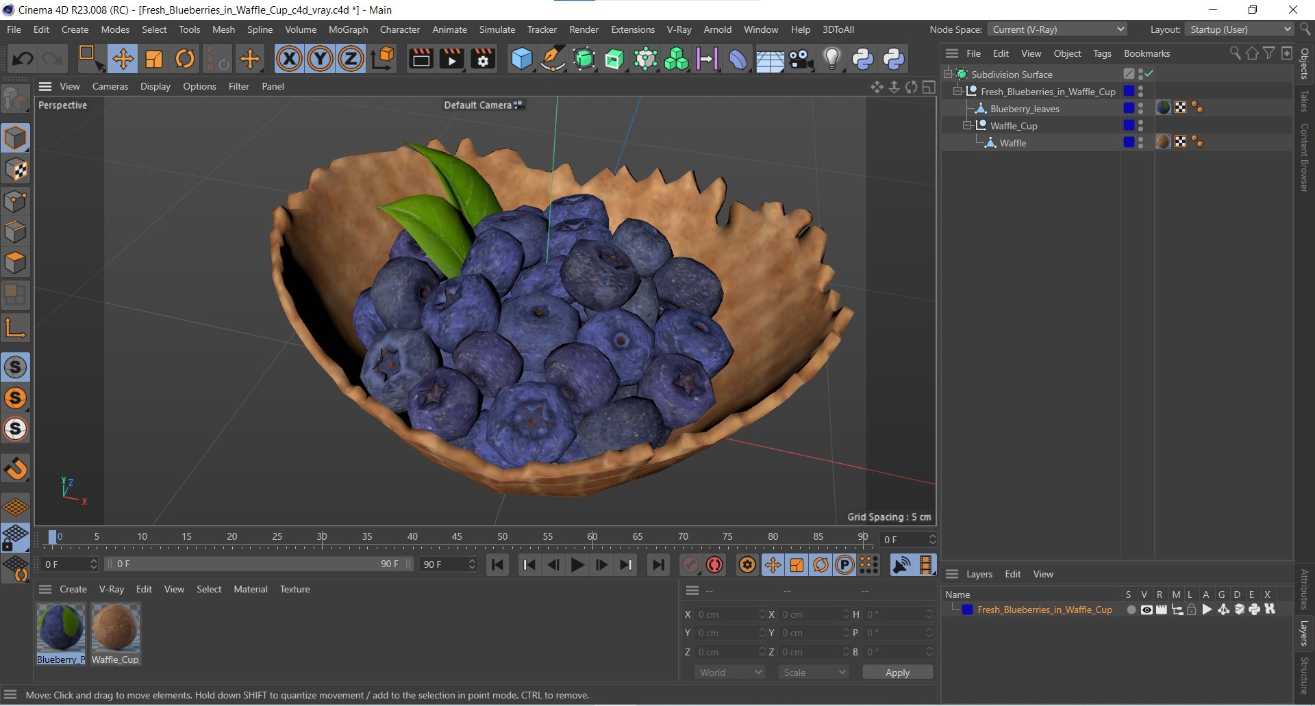Open Simulate menu

tap(497, 29)
